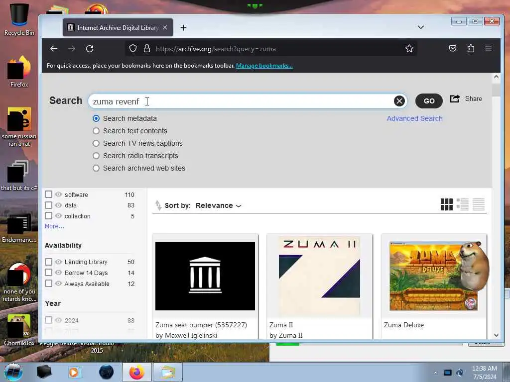Select Search text contents option

(96, 131)
